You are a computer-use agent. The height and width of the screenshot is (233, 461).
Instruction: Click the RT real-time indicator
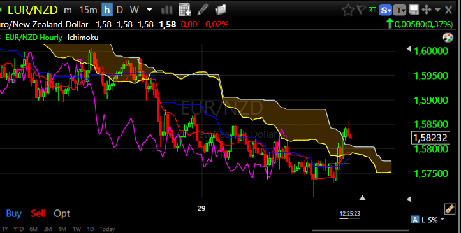coord(372,10)
